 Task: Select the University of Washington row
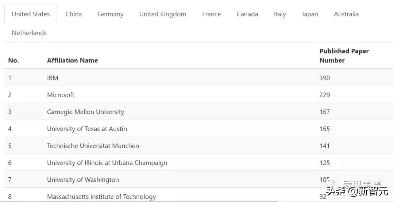coord(83,180)
